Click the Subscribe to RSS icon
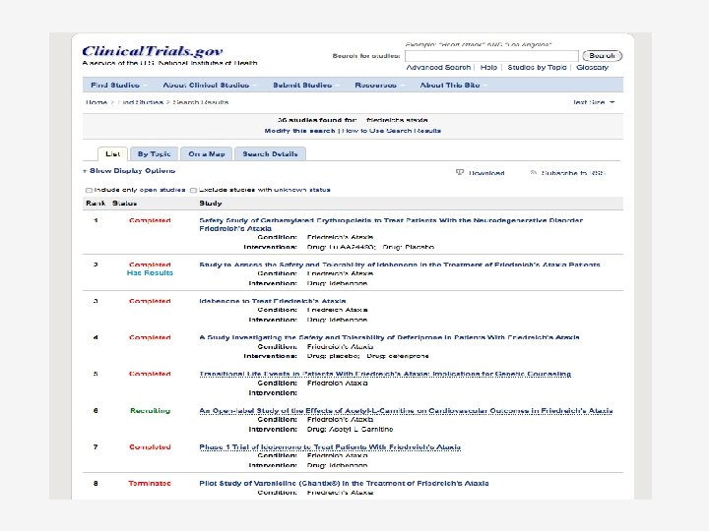The image size is (709, 531). (x=534, y=172)
